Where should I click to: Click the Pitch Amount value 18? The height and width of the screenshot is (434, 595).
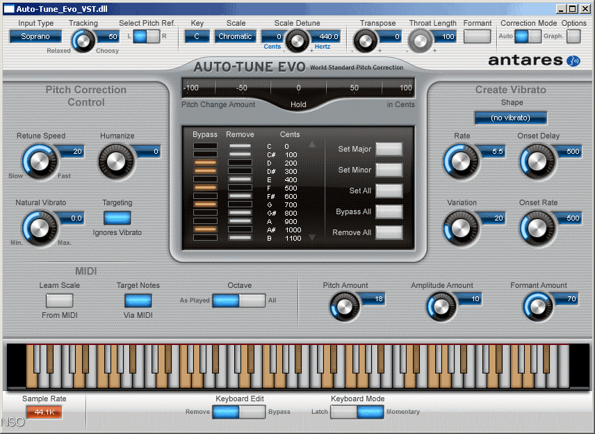[374, 299]
